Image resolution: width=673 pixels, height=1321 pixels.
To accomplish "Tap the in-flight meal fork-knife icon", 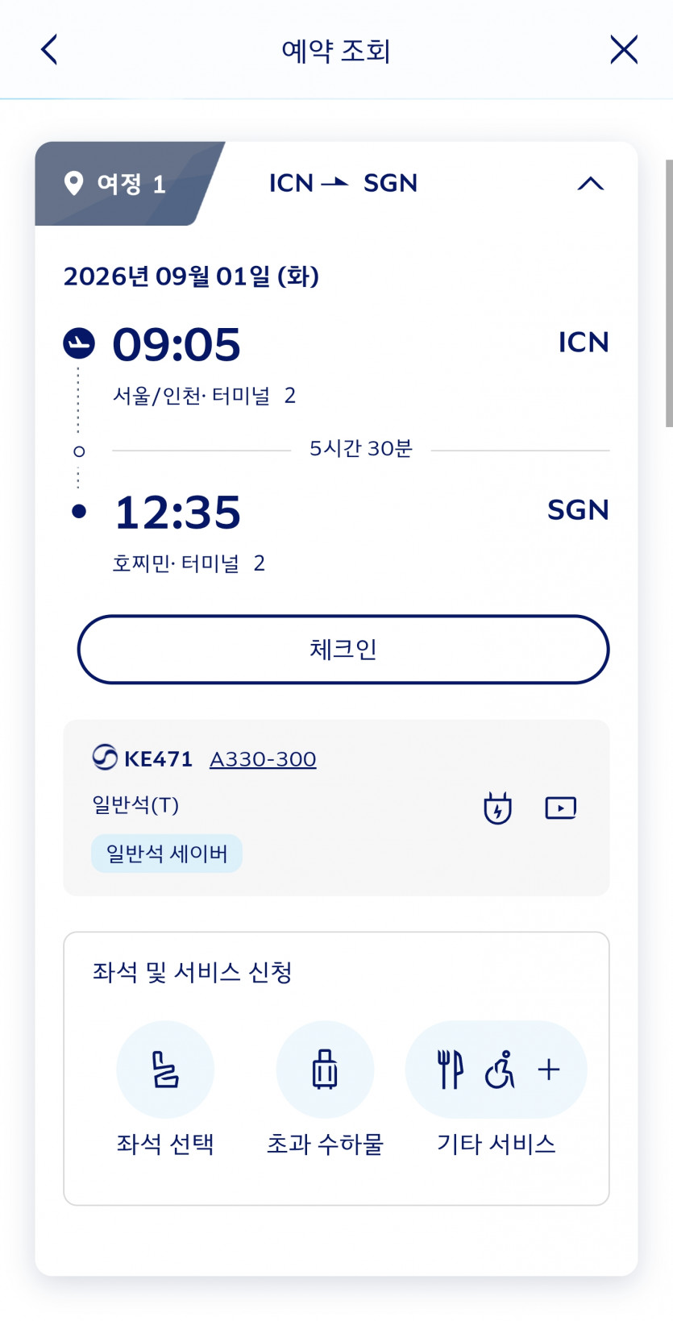I will [450, 1070].
